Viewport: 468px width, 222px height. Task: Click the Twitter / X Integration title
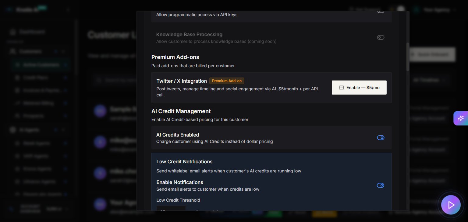click(x=182, y=81)
